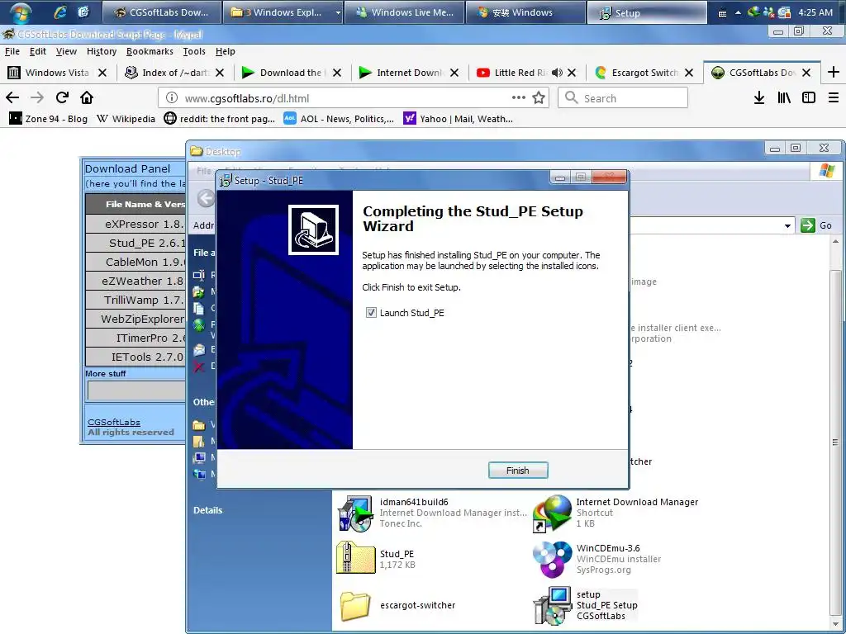The height and width of the screenshot is (634, 846).
Task: Finish the Stud_PE setup wizard
Action: tap(518, 470)
